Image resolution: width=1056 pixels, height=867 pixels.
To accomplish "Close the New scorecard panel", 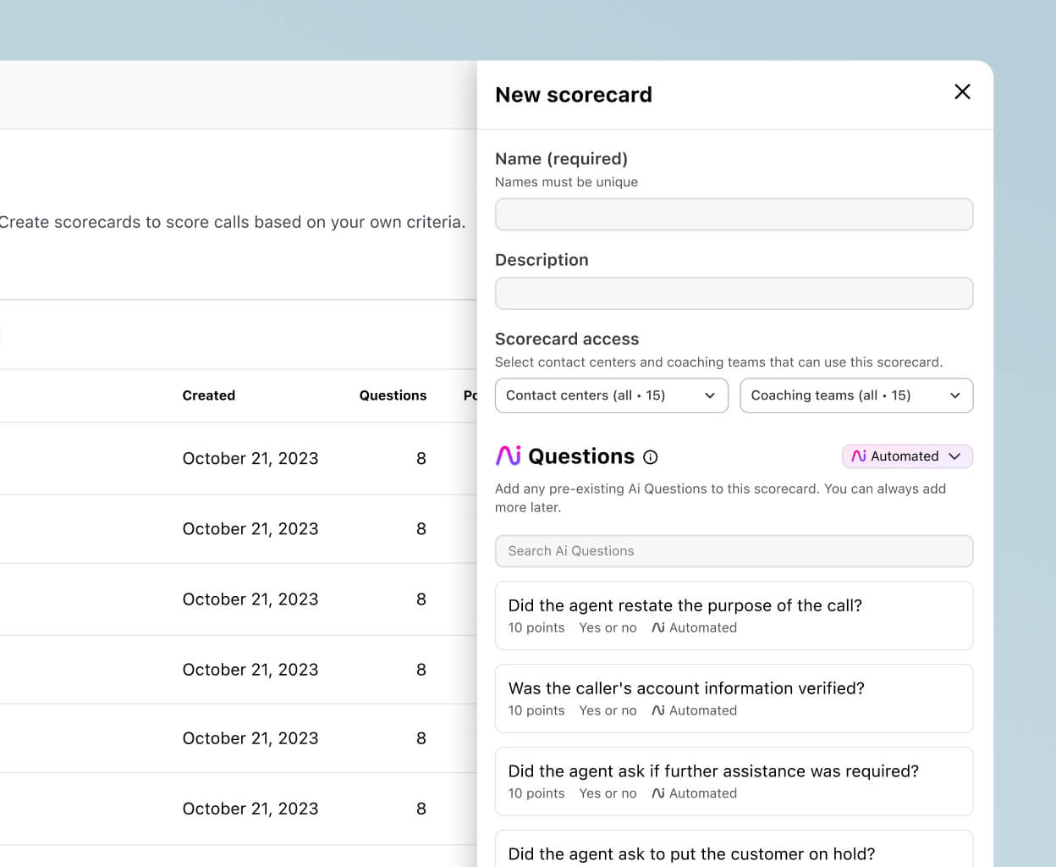I will (x=962, y=92).
